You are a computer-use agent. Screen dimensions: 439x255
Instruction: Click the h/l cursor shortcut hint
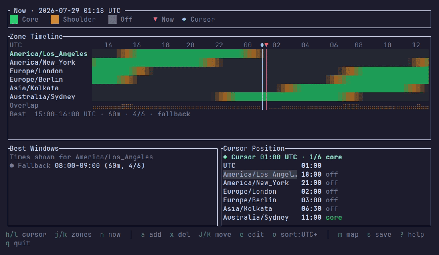(x=26, y=235)
